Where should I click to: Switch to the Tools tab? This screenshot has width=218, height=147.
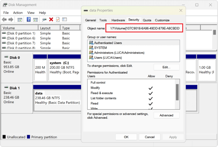pyautogui.click(x=103, y=20)
